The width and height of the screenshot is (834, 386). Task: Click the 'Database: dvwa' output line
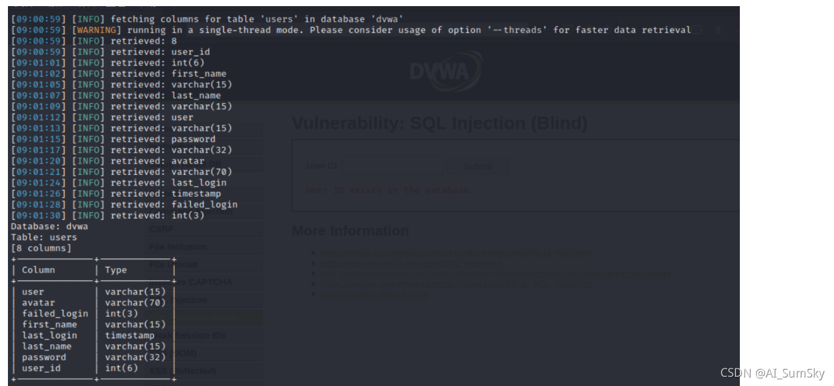[x=50, y=227]
